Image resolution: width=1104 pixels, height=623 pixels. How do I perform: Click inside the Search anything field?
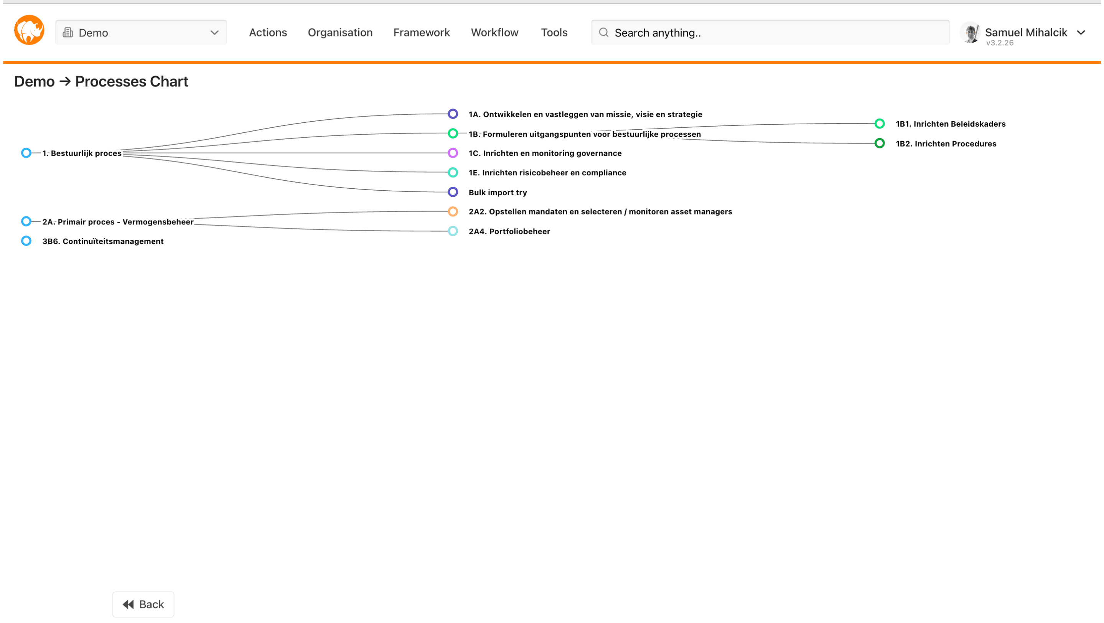[728, 32]
